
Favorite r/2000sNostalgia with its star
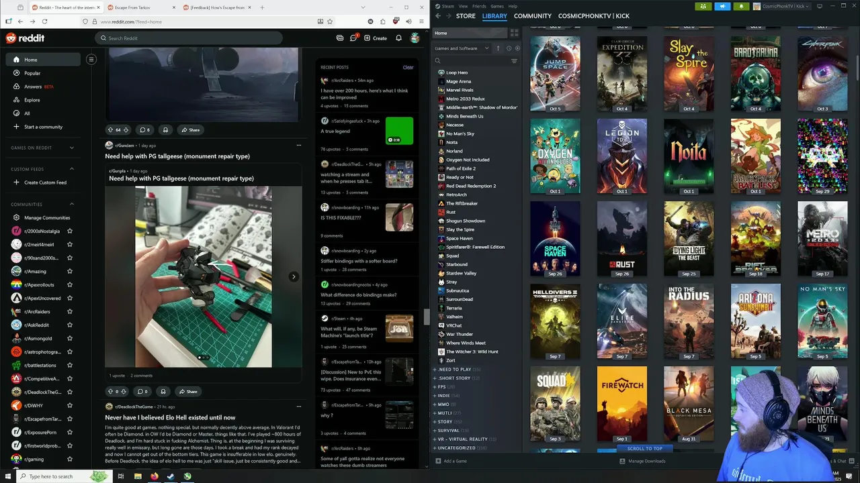pos(69,231)
